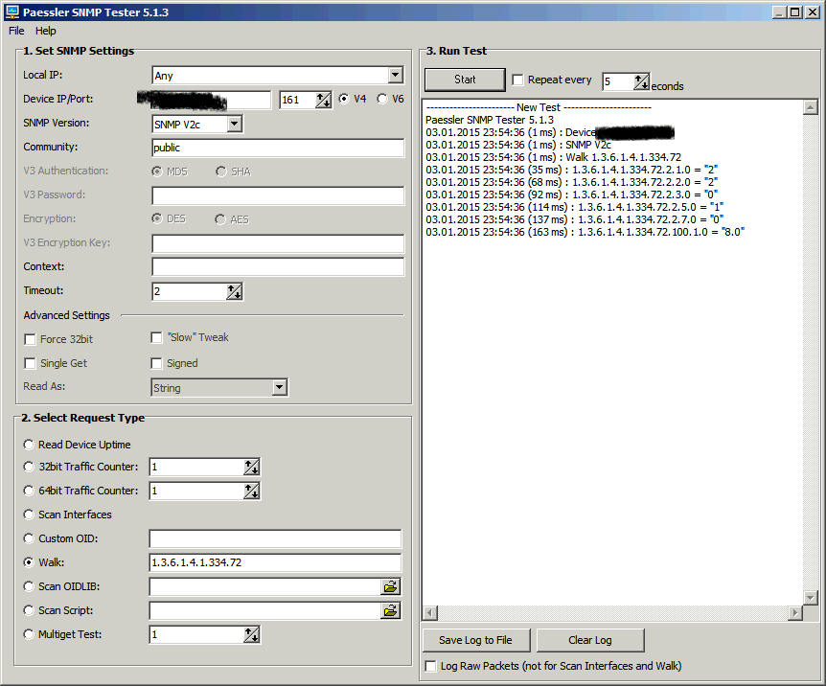Choose the Custom OID radio button
This screenshot has height=686, width=826.
pos(29,538)
